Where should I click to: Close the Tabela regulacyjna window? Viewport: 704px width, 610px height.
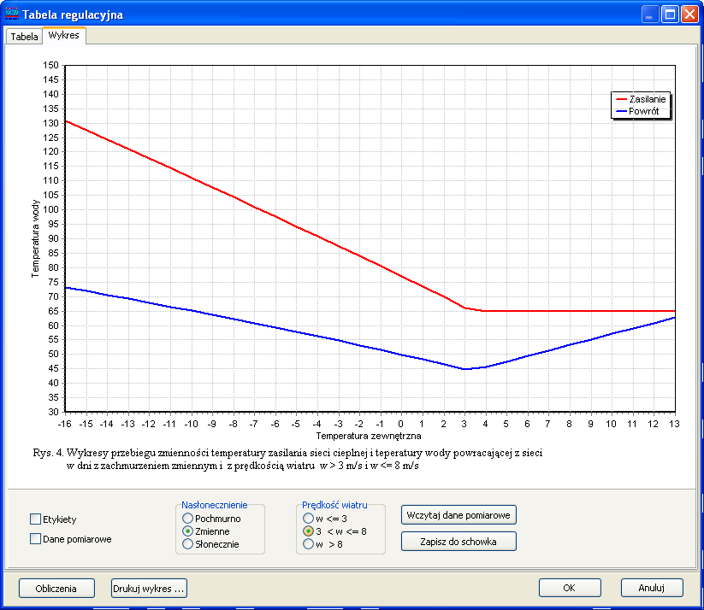pyautogui.click(x=689, y=15)
